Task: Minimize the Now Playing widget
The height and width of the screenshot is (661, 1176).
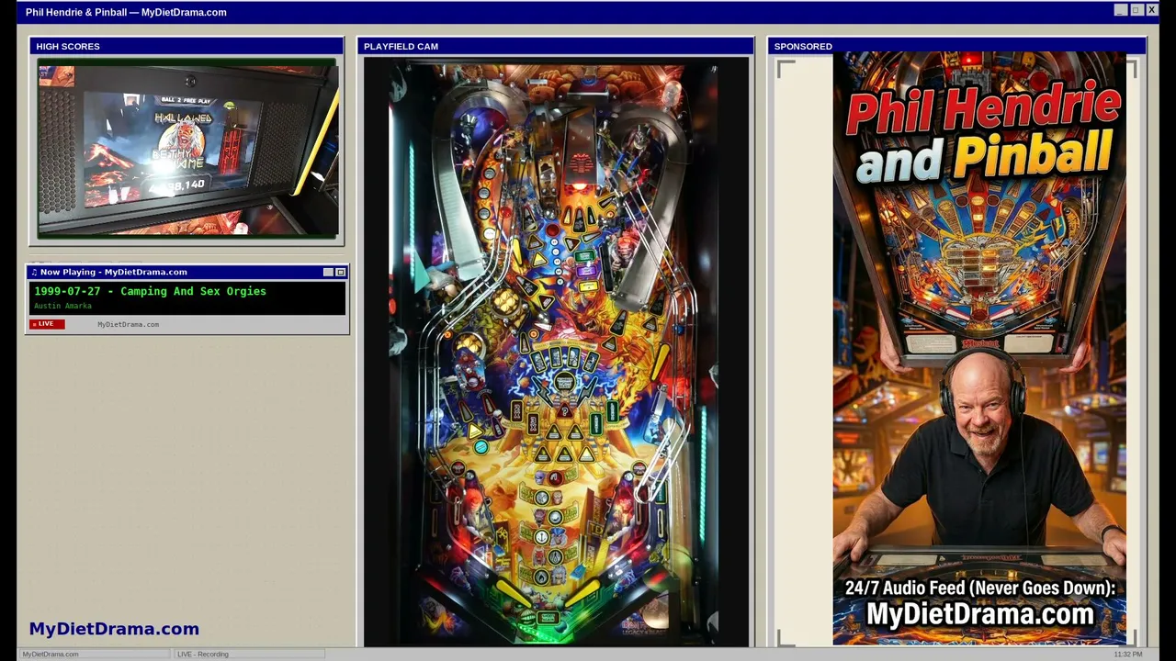Action: pyautogui.click(x=328, y=272)
